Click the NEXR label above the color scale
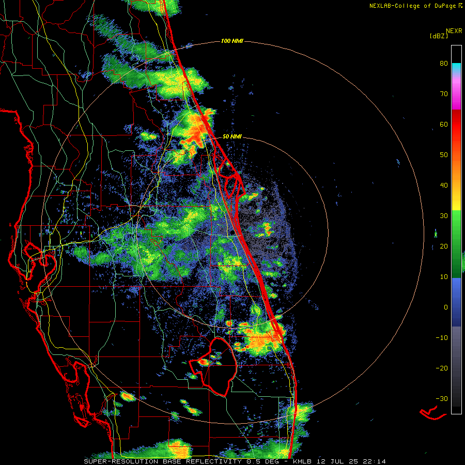 point(454,31)
